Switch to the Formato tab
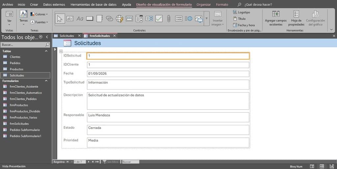This screenshot has height=169, width=337. click(222, 5)
